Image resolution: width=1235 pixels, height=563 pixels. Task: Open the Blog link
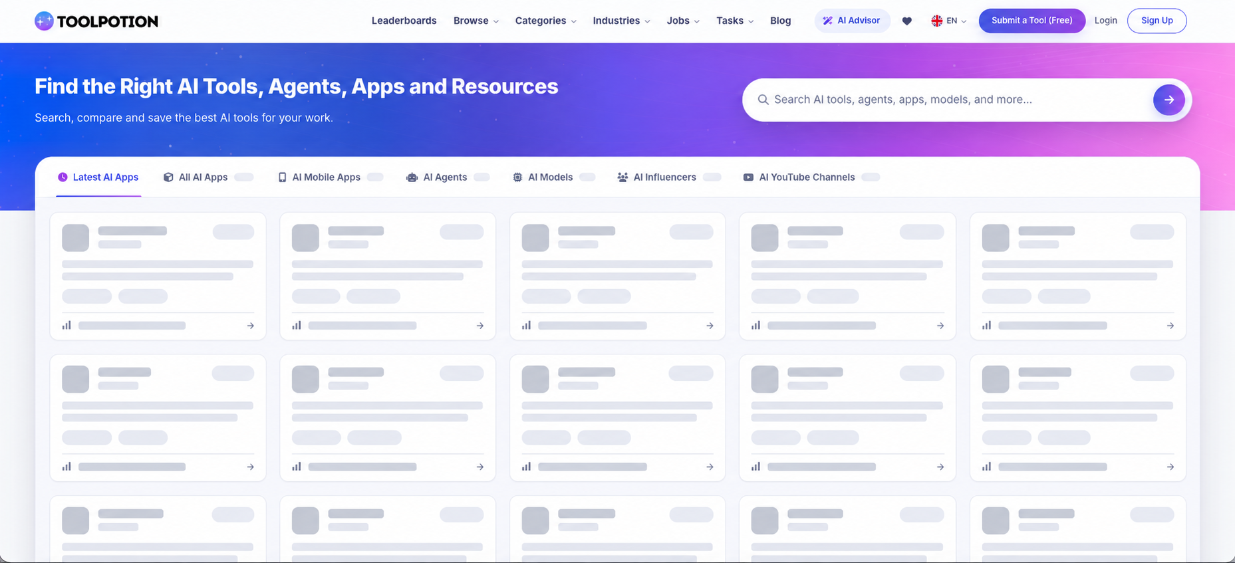(x=780, y=21)
